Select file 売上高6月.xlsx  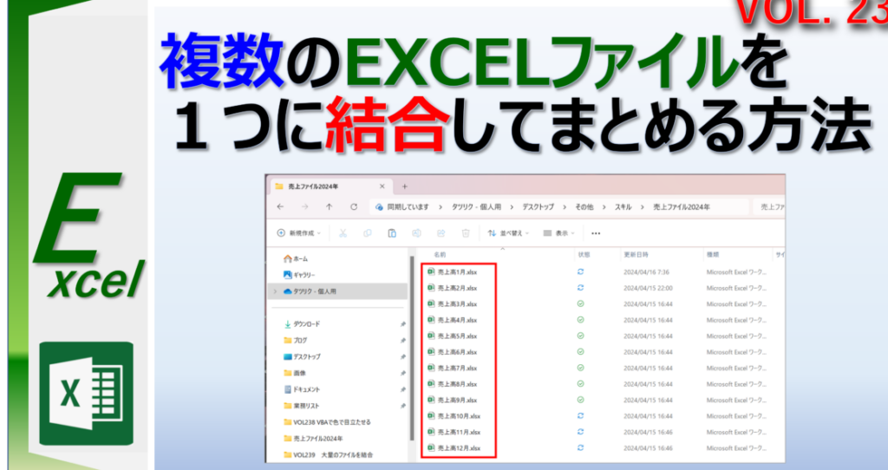click(453, 352)
